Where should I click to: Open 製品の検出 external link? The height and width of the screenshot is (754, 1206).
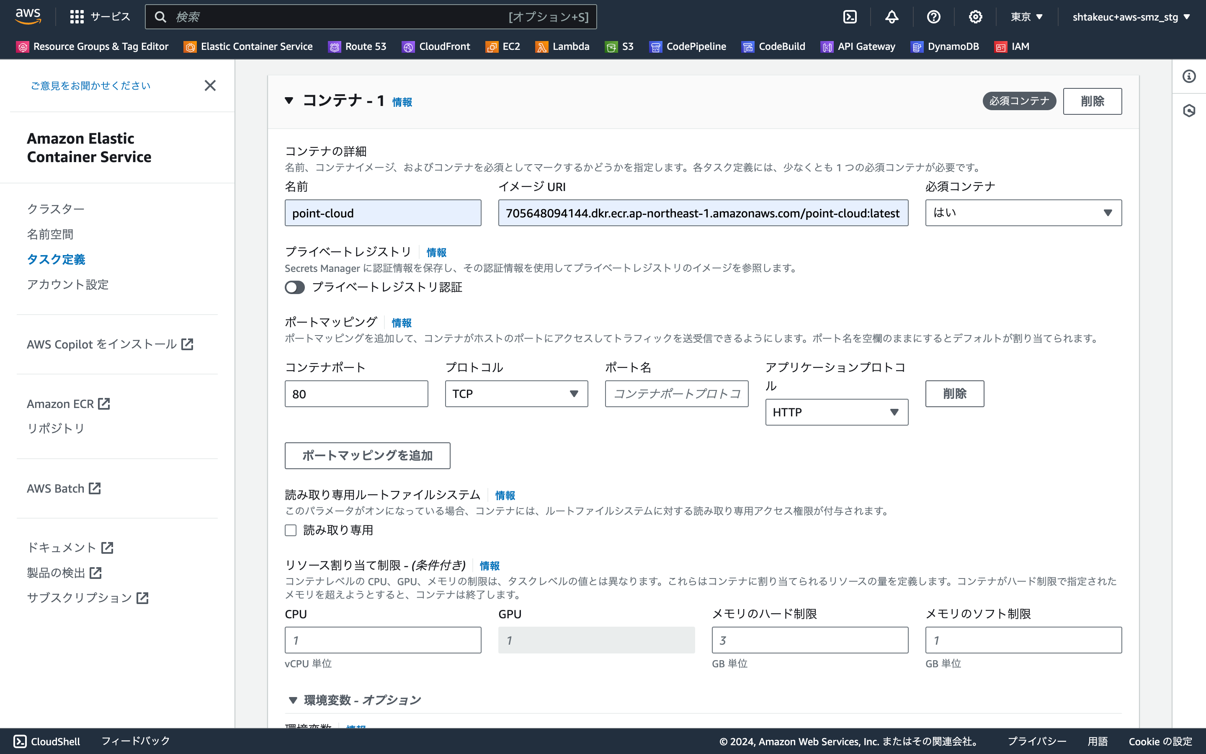coord(64,573)
